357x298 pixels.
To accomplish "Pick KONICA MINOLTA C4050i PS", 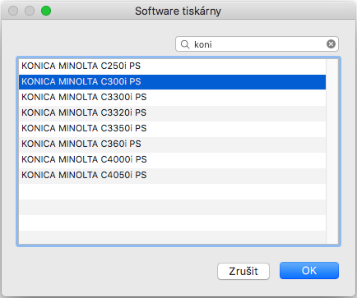I will click(172, 175).
